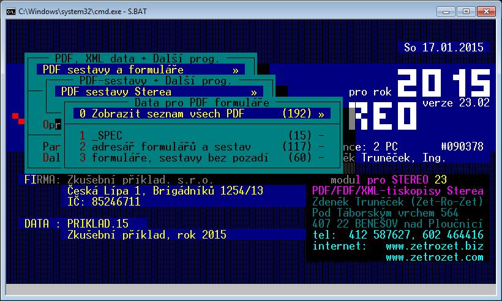The image size is (502, 301).
Task: Click the phone line '412 587627, 602 464416'
Action: 416,234
